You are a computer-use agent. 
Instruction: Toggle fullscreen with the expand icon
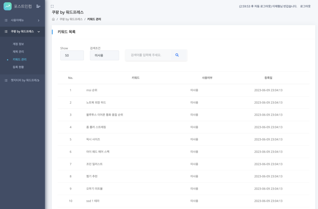[x=52, y=6]
